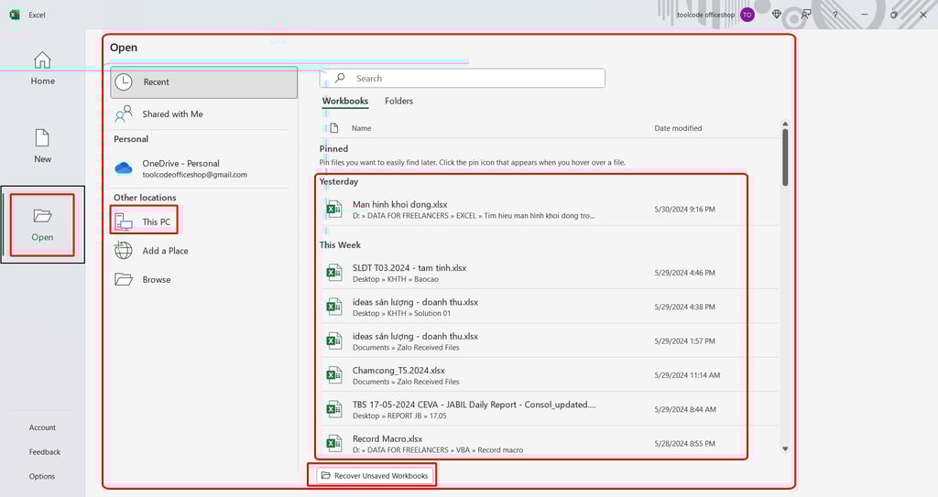Click the Search input field

[x=463, y=79]
